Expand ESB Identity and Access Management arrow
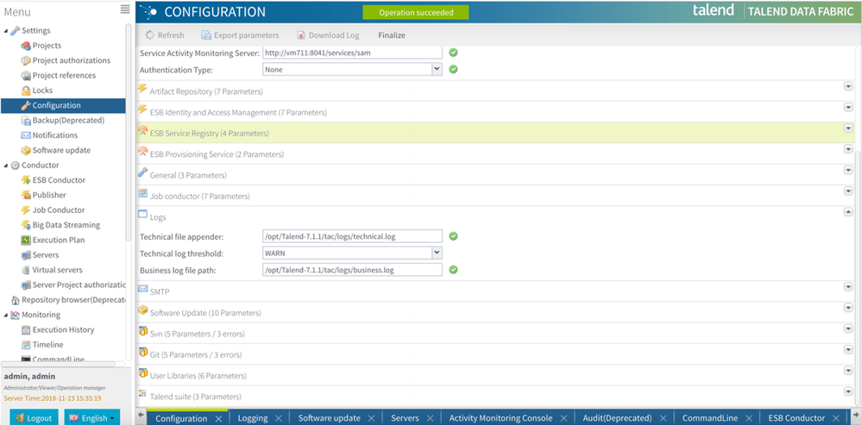Viewport: 862px width, 425px height. (x=847, y=107)
